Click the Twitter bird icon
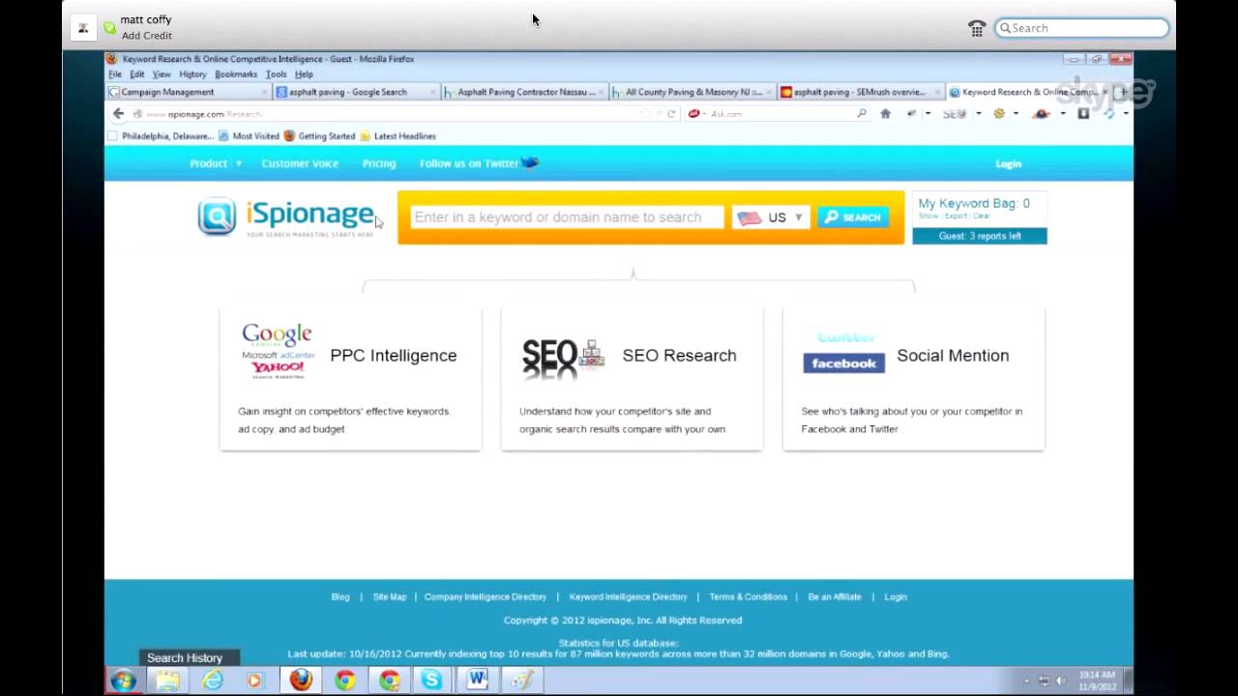 pyautogui.click(x=530, y=162)
